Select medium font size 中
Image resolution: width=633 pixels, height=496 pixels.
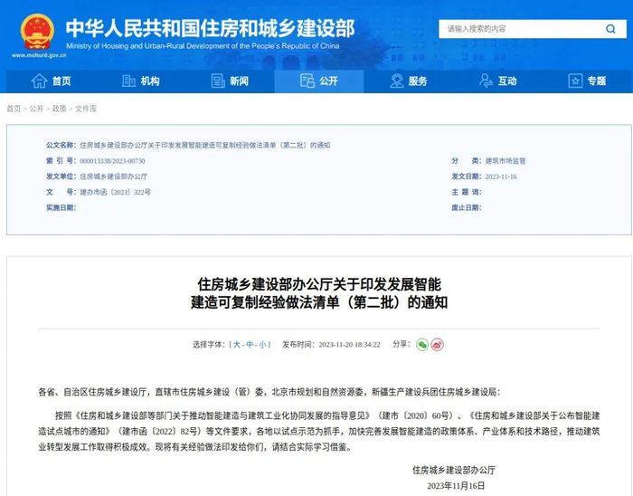[250, 345]
